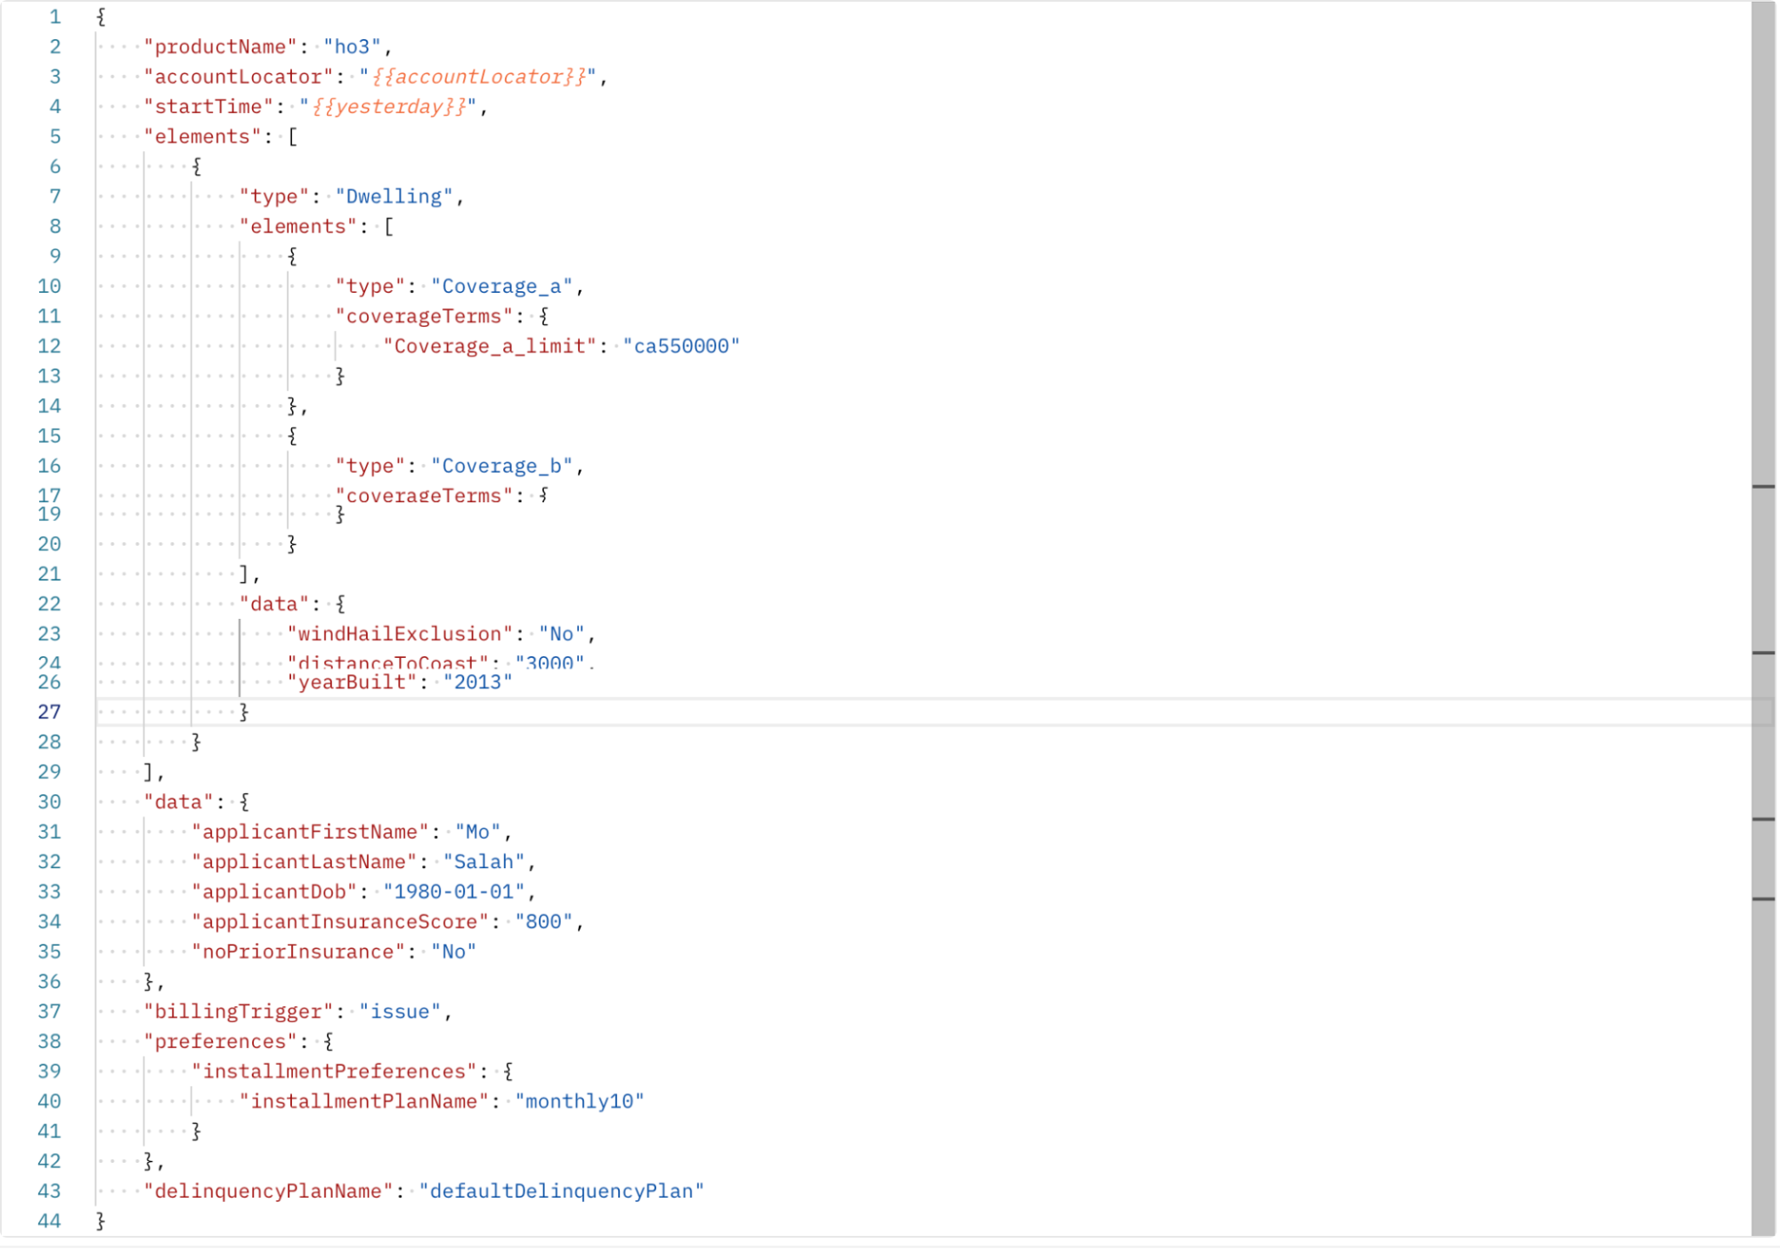Click the "Dwelling" type value
This screenshot has height=1251, width=1780.
click(394, 197)
